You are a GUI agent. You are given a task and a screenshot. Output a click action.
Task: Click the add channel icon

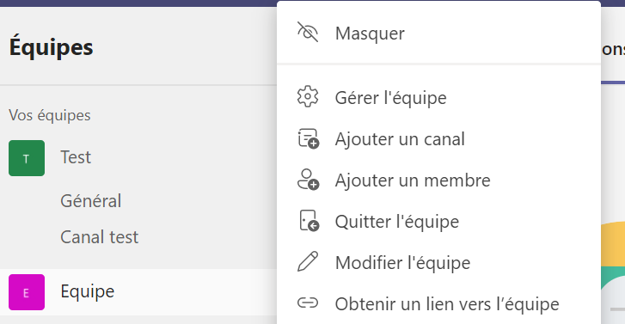(308, 138)
